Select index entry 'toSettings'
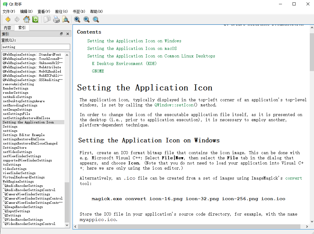The height and width of the screenshot is (234, 314). 33,164
